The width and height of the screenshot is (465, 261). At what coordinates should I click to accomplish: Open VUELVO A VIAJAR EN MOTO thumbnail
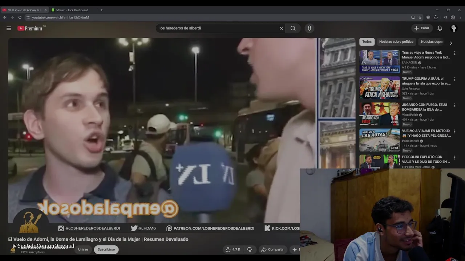coord(380,140)
